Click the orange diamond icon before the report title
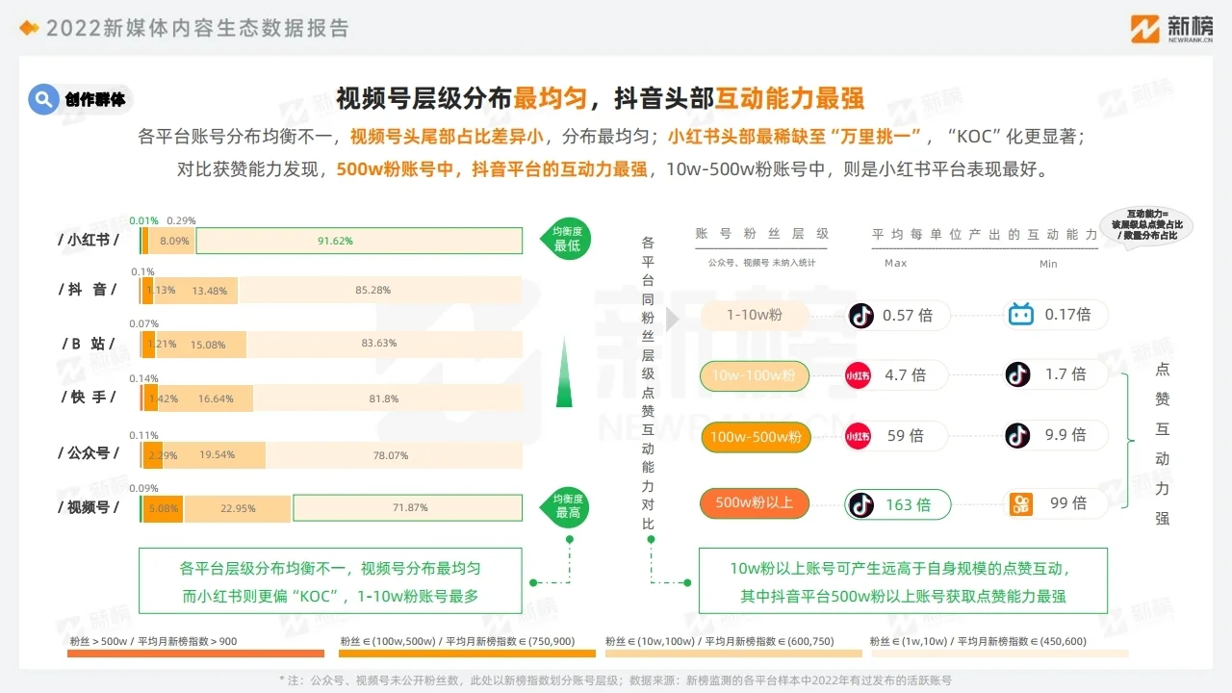1232x693 pixels. click(x=29, y=28)
